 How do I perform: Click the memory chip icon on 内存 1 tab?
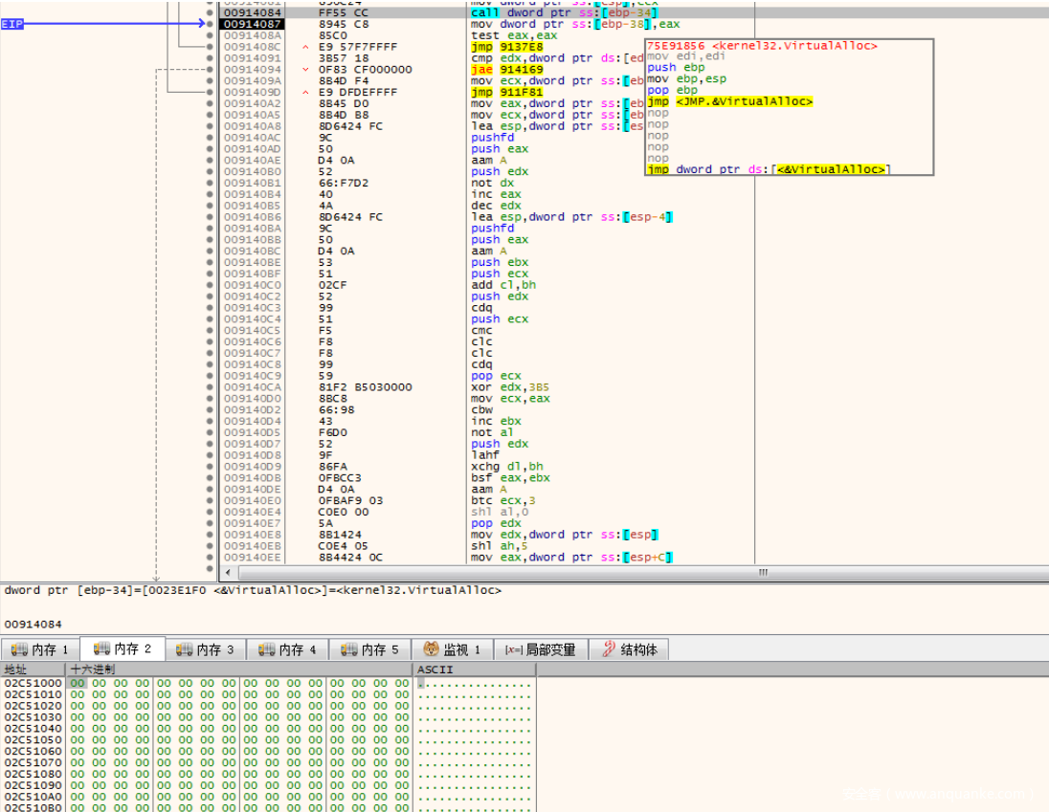[x=19, y=649]
